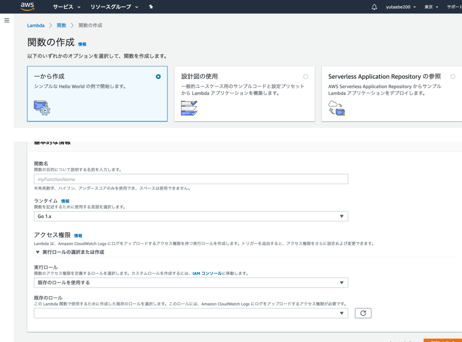Open 情報 link beside 関数の作成 title
This screenshot has height=342, width=462.
click(82, 44)
